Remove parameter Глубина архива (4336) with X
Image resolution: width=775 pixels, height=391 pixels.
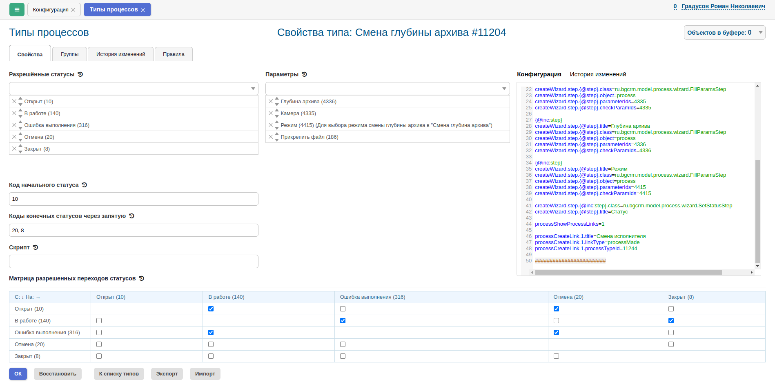point(271,101)
